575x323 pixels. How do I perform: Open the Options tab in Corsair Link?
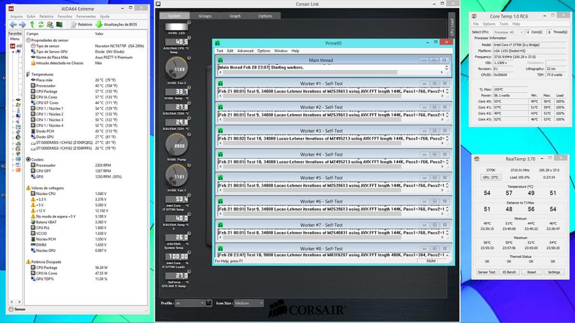point(265,16)
